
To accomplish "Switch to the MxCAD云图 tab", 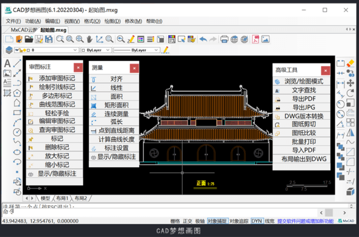I will click(x=24, y=30).
